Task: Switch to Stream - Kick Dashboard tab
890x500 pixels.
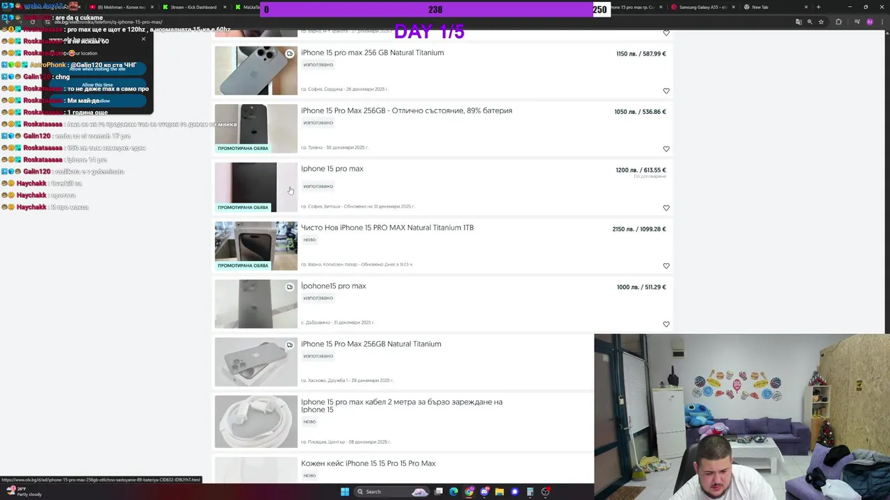Action: (x=195, y=7)
